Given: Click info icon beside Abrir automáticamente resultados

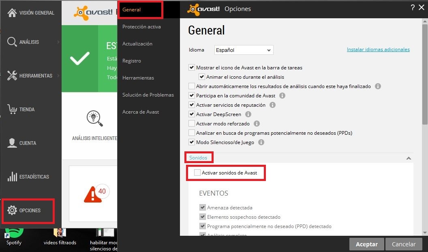Looking at the screenshot, I should tap(378, 86).
